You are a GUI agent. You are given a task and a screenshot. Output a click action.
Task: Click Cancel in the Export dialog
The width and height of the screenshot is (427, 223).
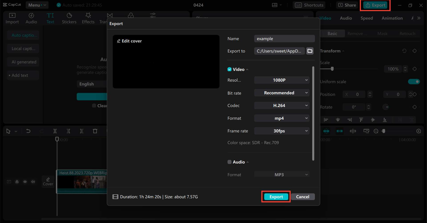(303, 197)
